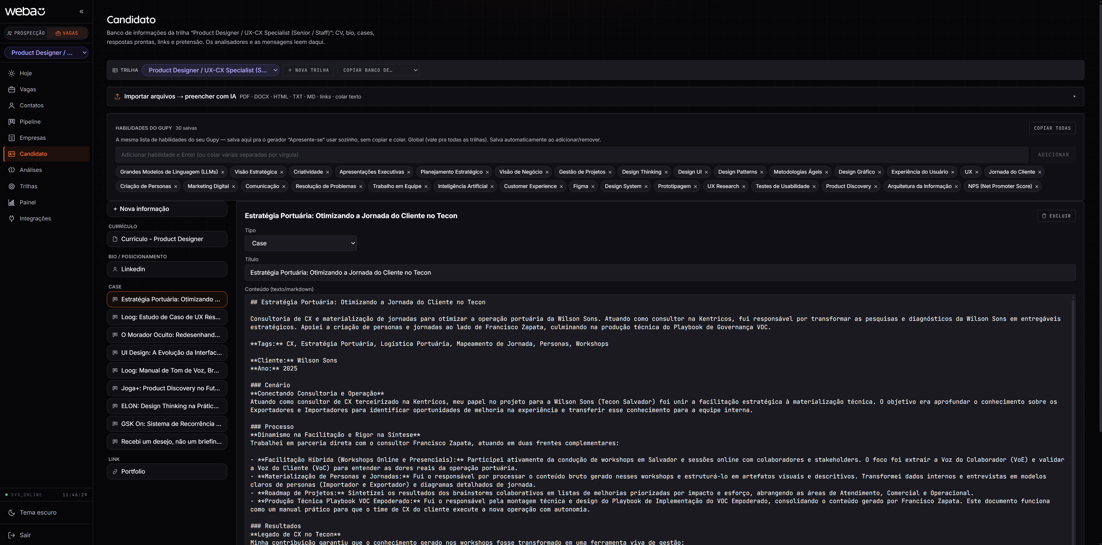Remove the Figma skill tag

point(593,186)
